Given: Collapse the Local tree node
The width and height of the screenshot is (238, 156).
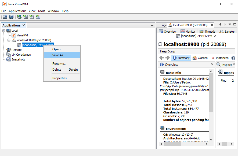Looking at the screenshot, I should (x=4, y=31).
